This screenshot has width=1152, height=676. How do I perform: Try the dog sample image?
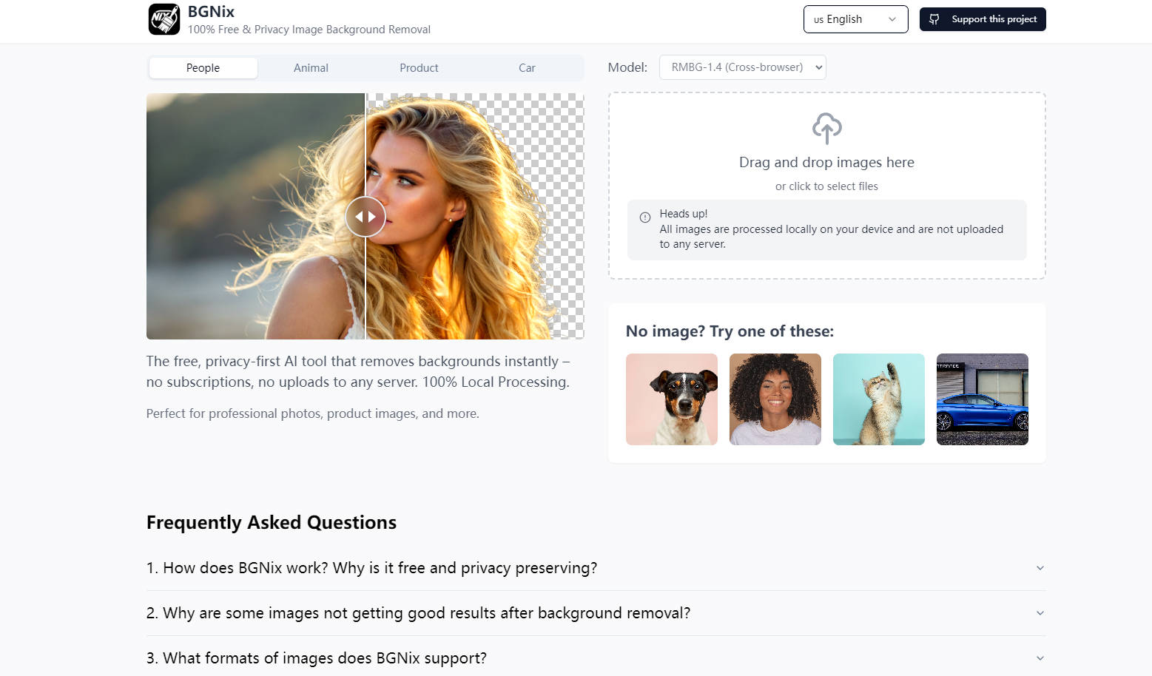(x=671, y=399)
